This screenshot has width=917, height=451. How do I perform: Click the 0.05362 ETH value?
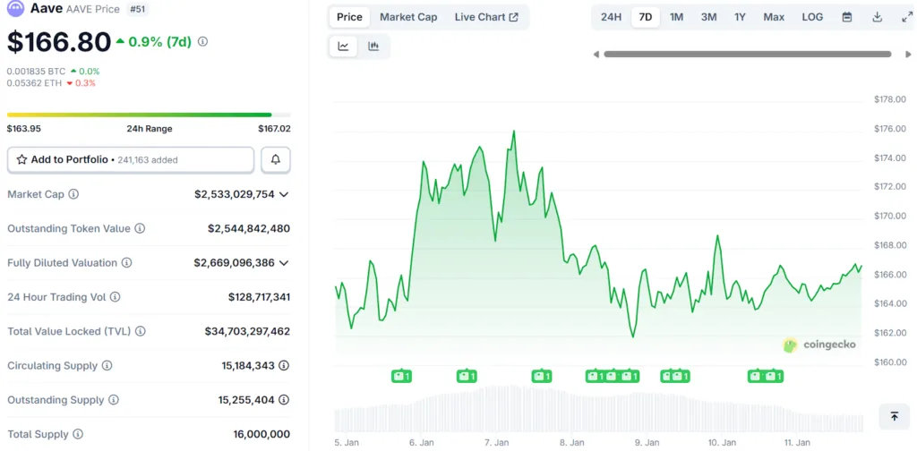35,83
